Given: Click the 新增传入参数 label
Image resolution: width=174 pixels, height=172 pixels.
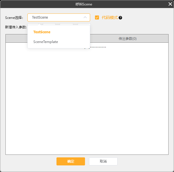Looking at the screenshot, I should (x=16, y=27).
